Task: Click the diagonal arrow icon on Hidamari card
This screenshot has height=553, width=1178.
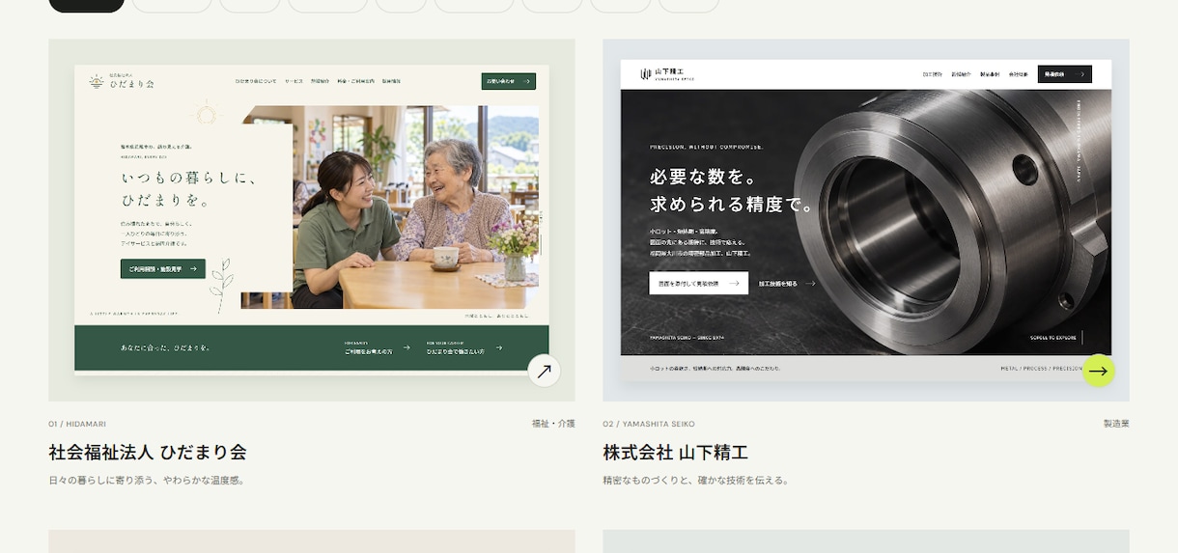Action: click(544, 371)
